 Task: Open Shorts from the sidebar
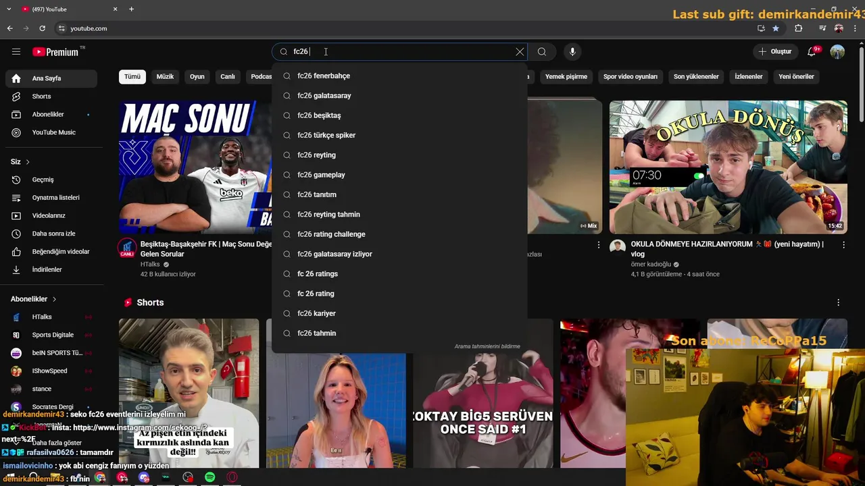(x=51, y=97)
